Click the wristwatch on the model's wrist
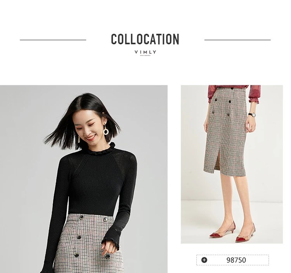The width and height of the screenshot is (291, 273). click(252, 115)
